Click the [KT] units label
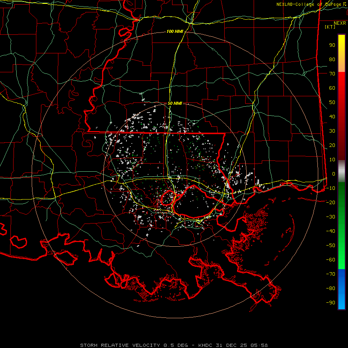 click(330, 27)
